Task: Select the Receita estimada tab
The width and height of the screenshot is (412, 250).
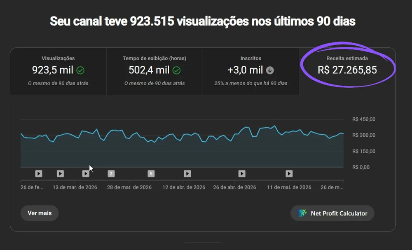Action: (x=347, y=71)
